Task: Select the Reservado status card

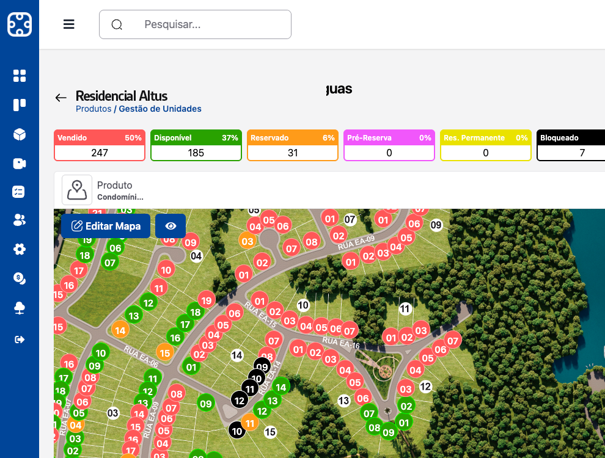Action: click(x=293, y=145)
